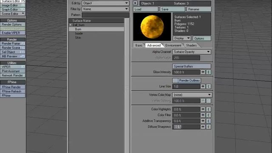This screenshot has width=272, height=153.
Task: Open the Special Buffers button
Action: 192,66
